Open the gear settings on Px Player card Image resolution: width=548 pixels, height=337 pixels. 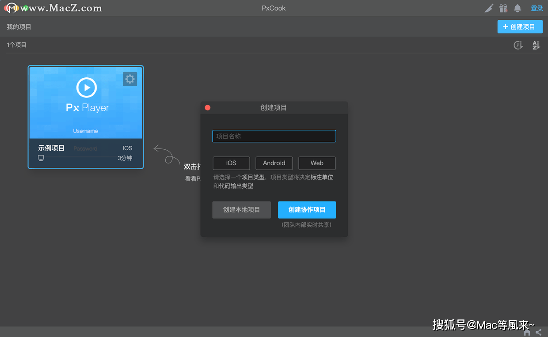(x=130, y=79)
